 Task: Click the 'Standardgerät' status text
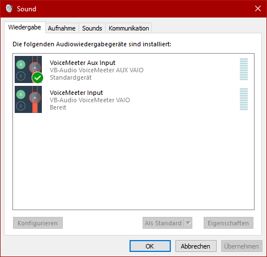(71, 77)
